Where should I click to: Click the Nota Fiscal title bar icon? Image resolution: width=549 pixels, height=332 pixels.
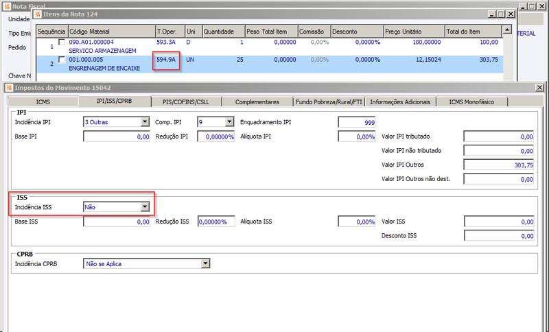point(7,7)
